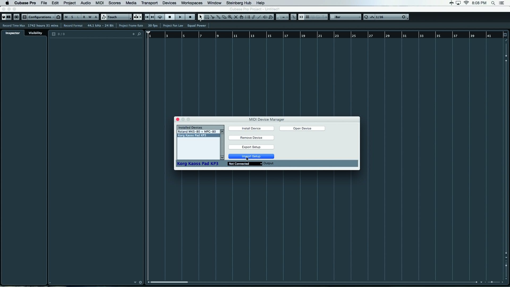Select Korg Kaoss Pad KP3 in list
510x287 pixels.
198,135
